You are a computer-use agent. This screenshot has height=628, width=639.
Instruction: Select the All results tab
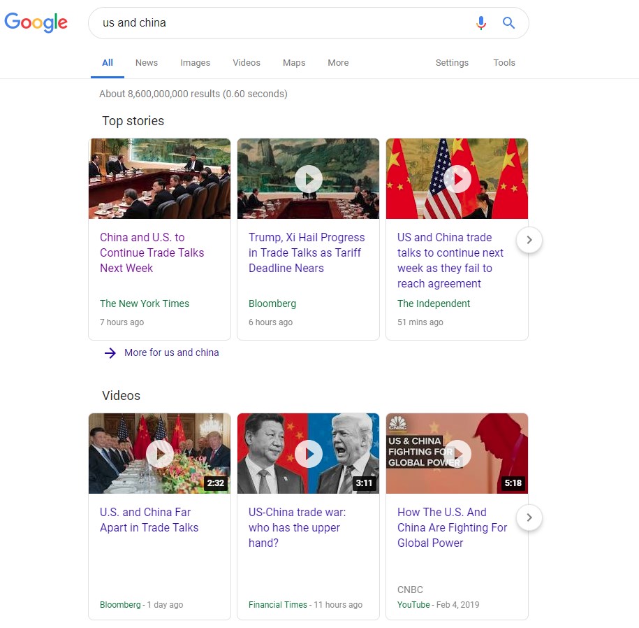[x=108, y=63]
